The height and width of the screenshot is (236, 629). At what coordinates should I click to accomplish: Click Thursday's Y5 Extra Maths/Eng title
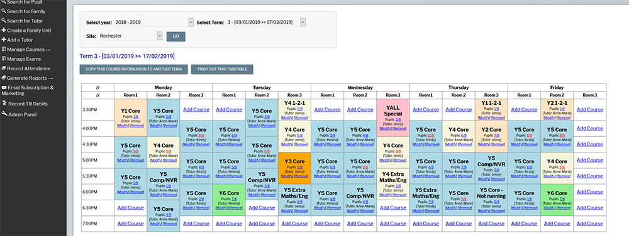coord(426,193)
